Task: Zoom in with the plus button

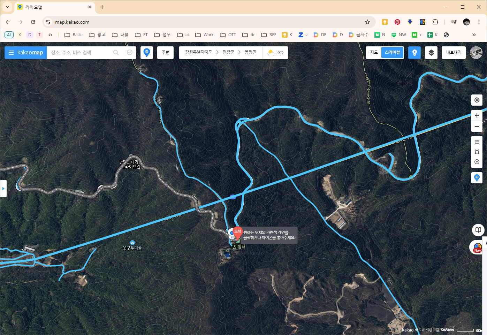Action: [x=477, y=115]
